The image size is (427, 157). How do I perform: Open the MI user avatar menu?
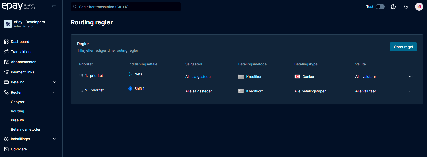pos(419,7)
